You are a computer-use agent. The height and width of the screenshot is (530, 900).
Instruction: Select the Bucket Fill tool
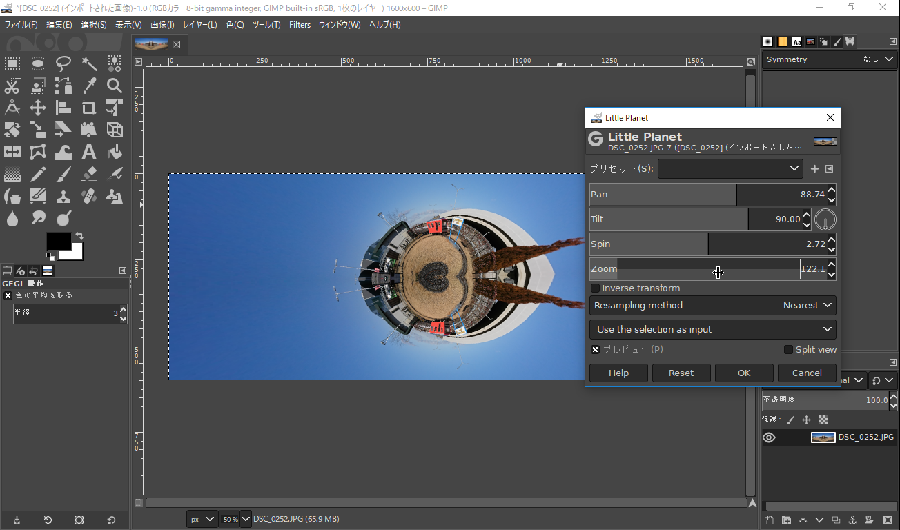click(x=115, y=151)
